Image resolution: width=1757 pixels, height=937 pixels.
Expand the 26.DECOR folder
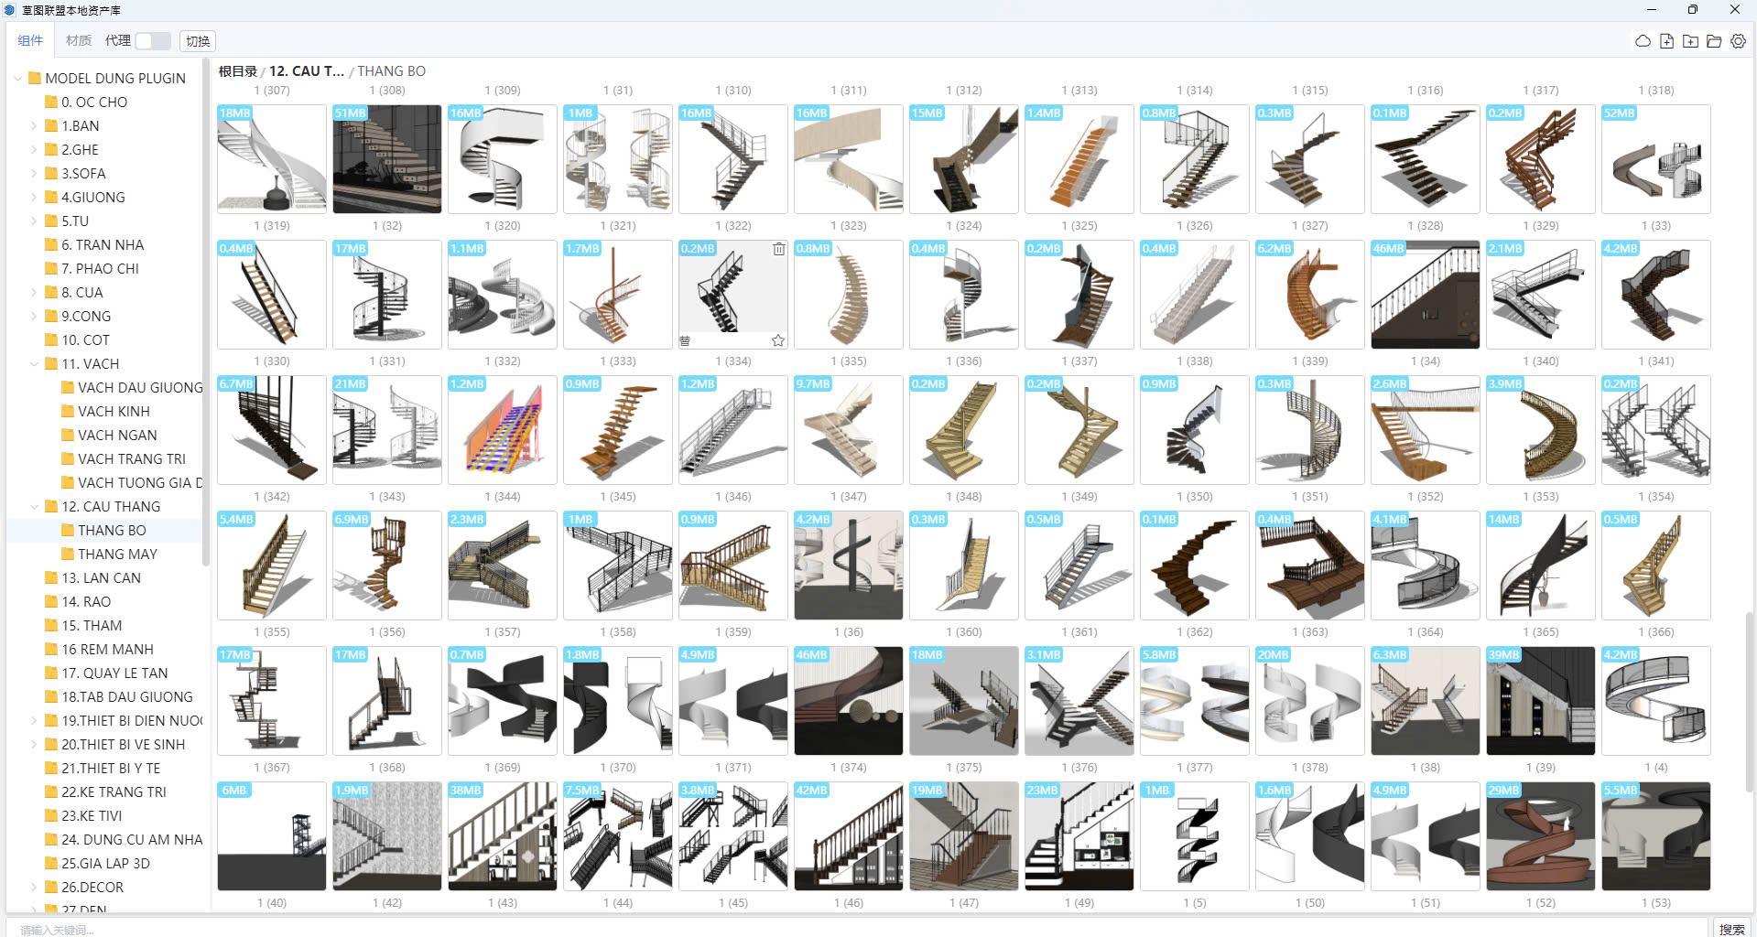pyautogui.click(x=35, y=888)
